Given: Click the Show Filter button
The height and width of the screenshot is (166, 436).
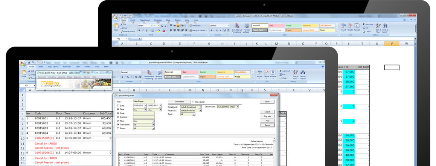Looking at the screenshot, I should (x=179, y=102).
